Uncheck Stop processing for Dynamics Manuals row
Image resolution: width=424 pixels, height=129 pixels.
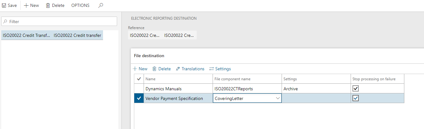[356, 89]
